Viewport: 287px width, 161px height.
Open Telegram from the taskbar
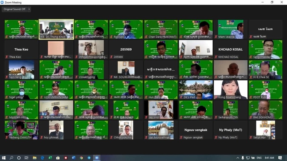coord(89,158)
